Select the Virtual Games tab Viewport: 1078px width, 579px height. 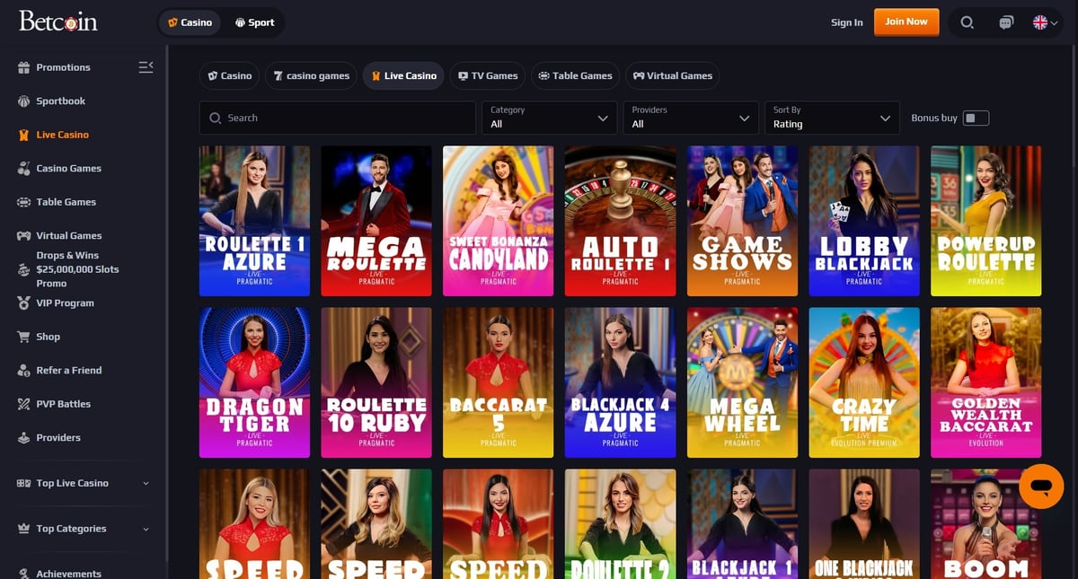pyautogui.click(x=672, y=76)
